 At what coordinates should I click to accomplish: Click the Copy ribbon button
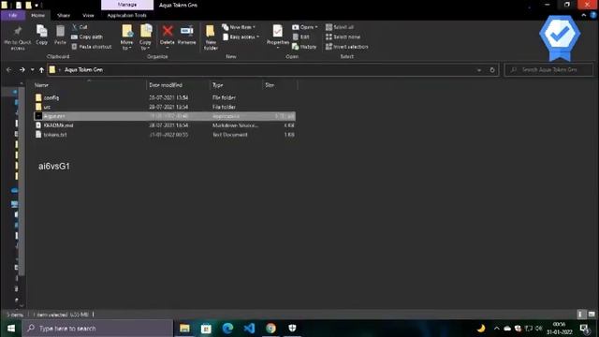coord(41,36)
